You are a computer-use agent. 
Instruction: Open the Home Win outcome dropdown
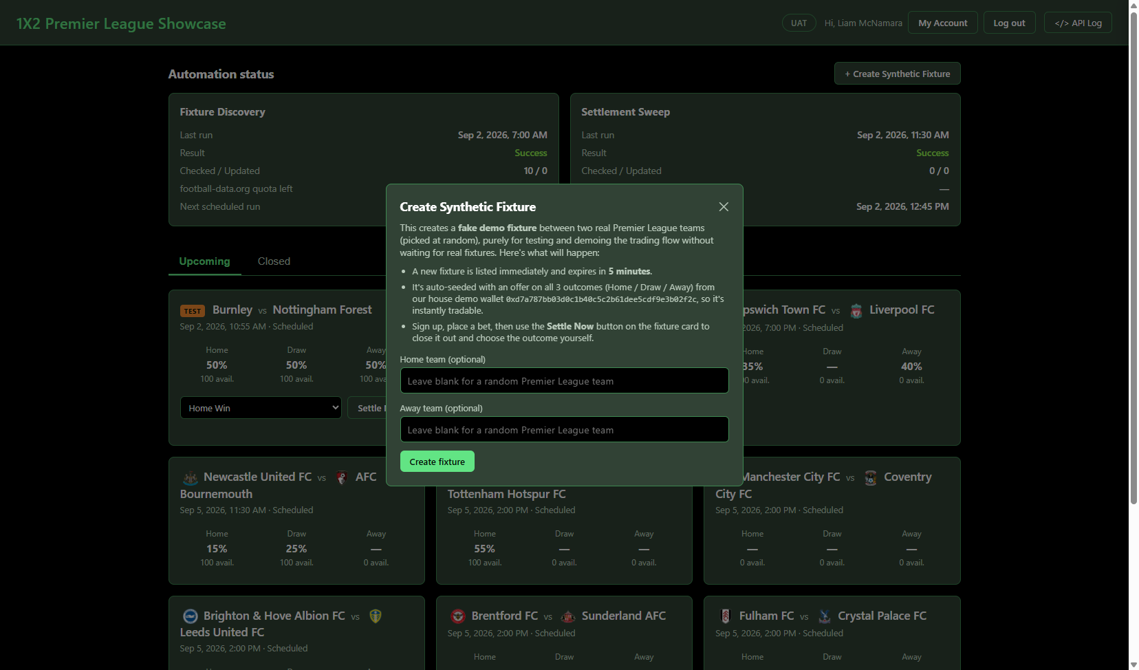(261, 408)
